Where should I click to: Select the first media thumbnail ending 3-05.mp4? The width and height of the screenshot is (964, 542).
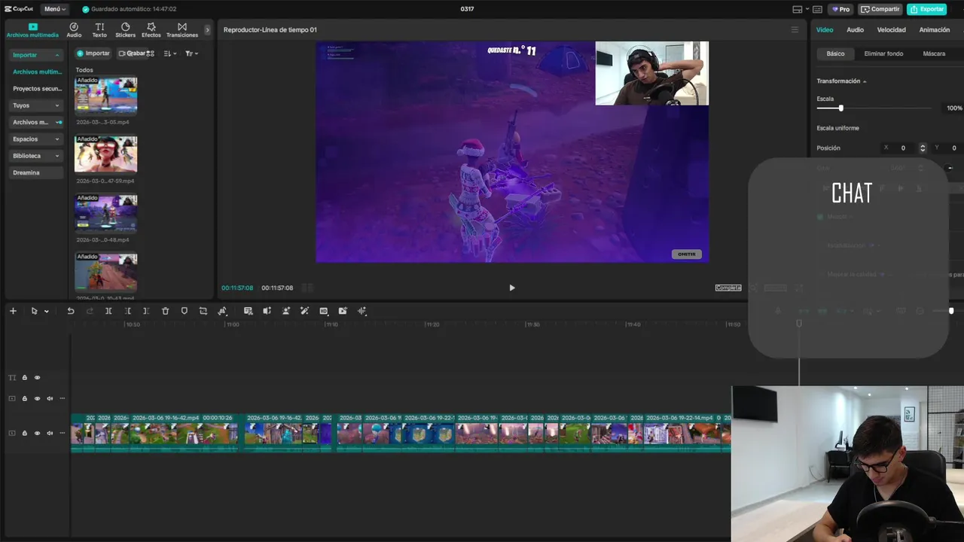105,95
